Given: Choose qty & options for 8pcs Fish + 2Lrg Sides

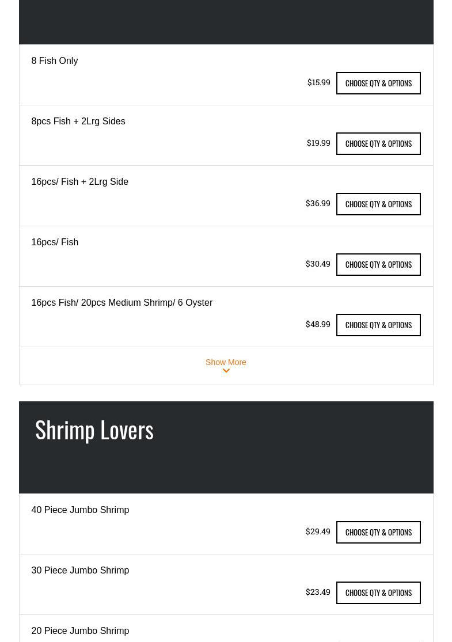Looking at the screenshot, I should (378, 143).
